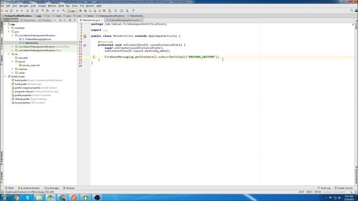This screenshot has width=358, height=201.
Task: Click the Search Everywhere magnifier at top right
Action: 351,11
